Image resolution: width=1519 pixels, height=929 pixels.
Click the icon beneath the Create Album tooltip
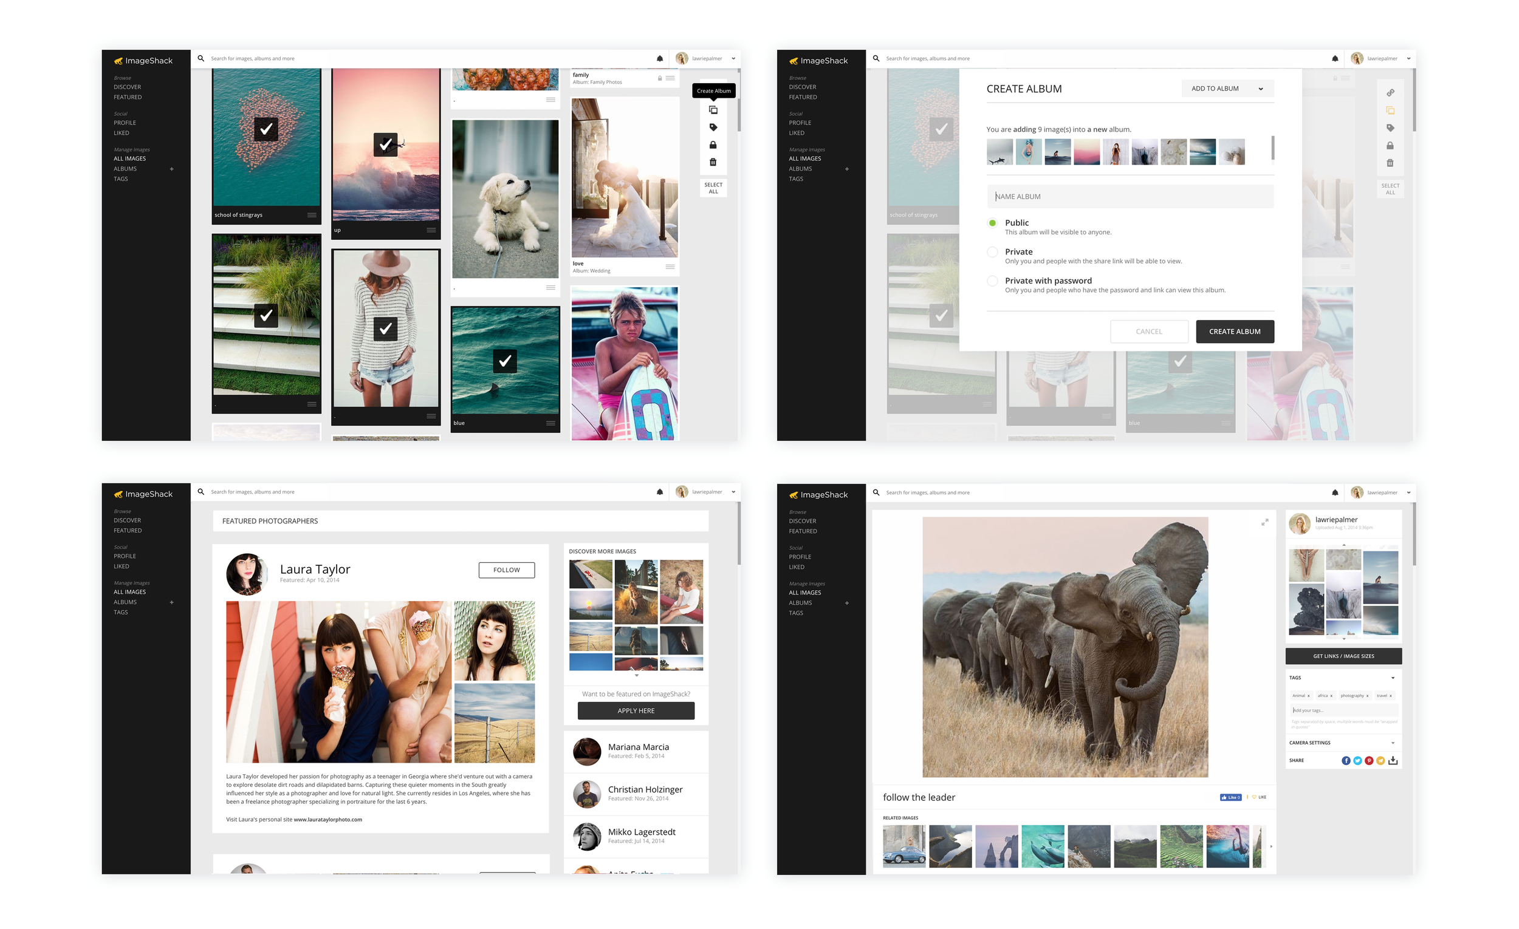713,111
